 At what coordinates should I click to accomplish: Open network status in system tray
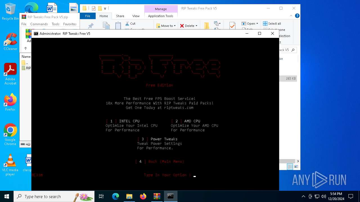tap(317, 196)
